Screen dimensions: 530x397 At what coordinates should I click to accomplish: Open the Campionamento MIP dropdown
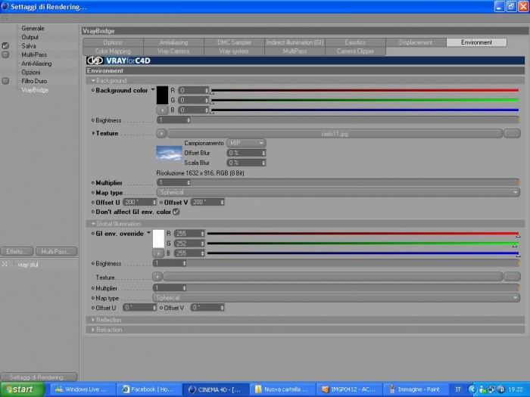246,143
